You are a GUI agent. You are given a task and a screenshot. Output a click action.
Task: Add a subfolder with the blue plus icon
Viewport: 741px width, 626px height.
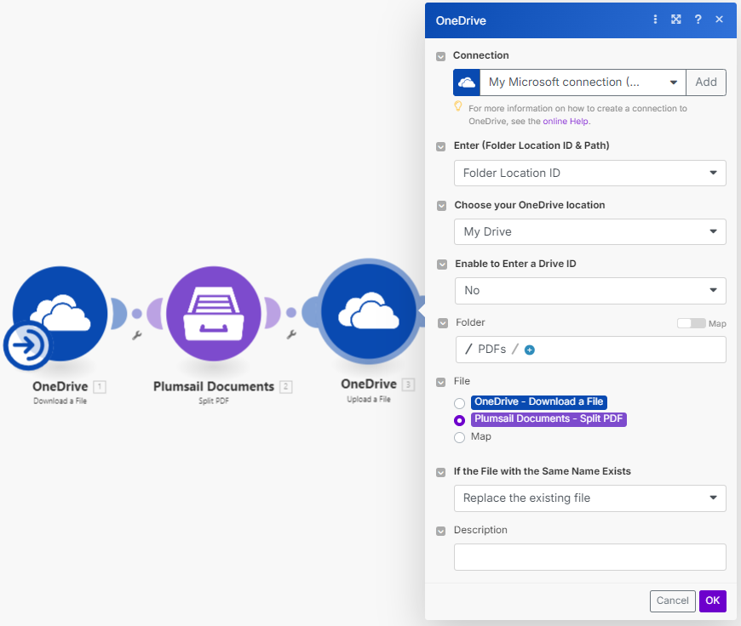tap(530, 350)
